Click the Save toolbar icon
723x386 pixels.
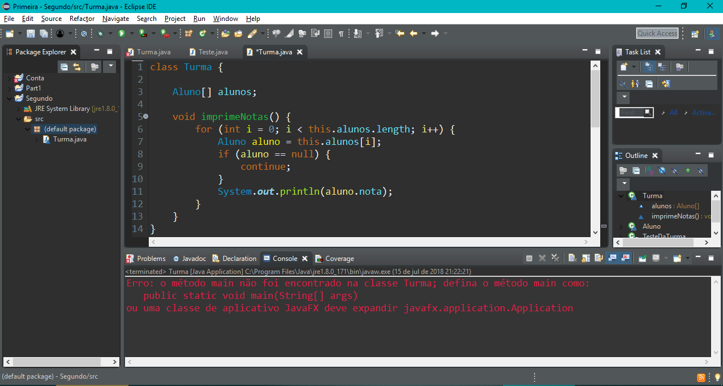[x=31, y=33]
